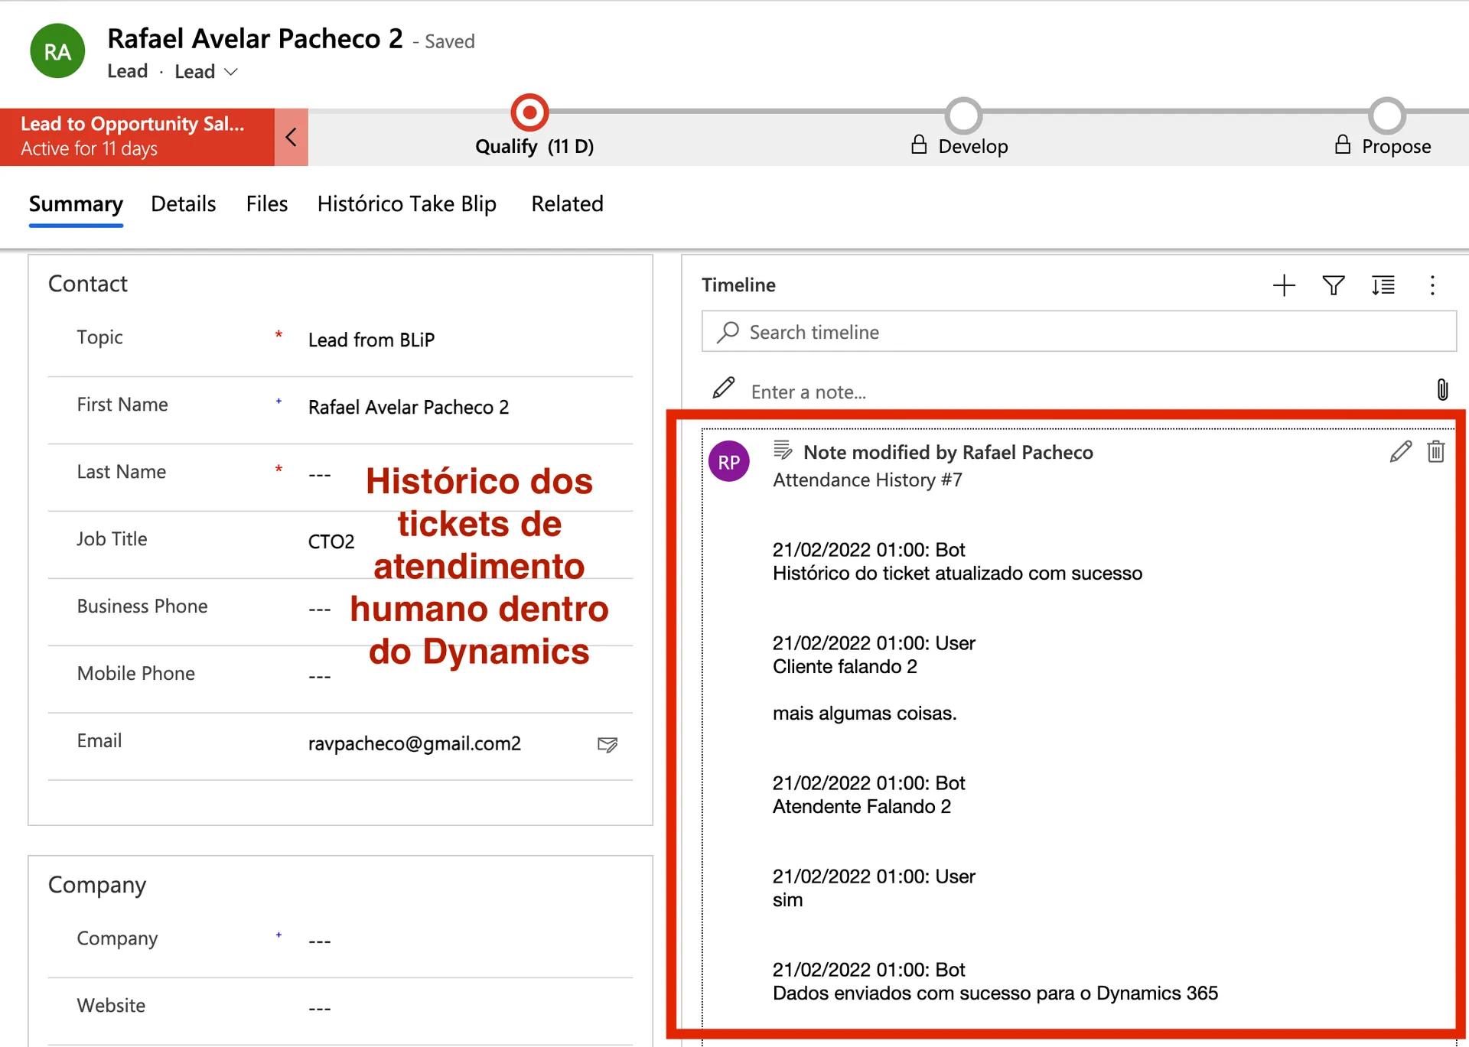The image size is (1469, 1047).
Task: Click the Attendance History #7 title
Action: (868, 480)
